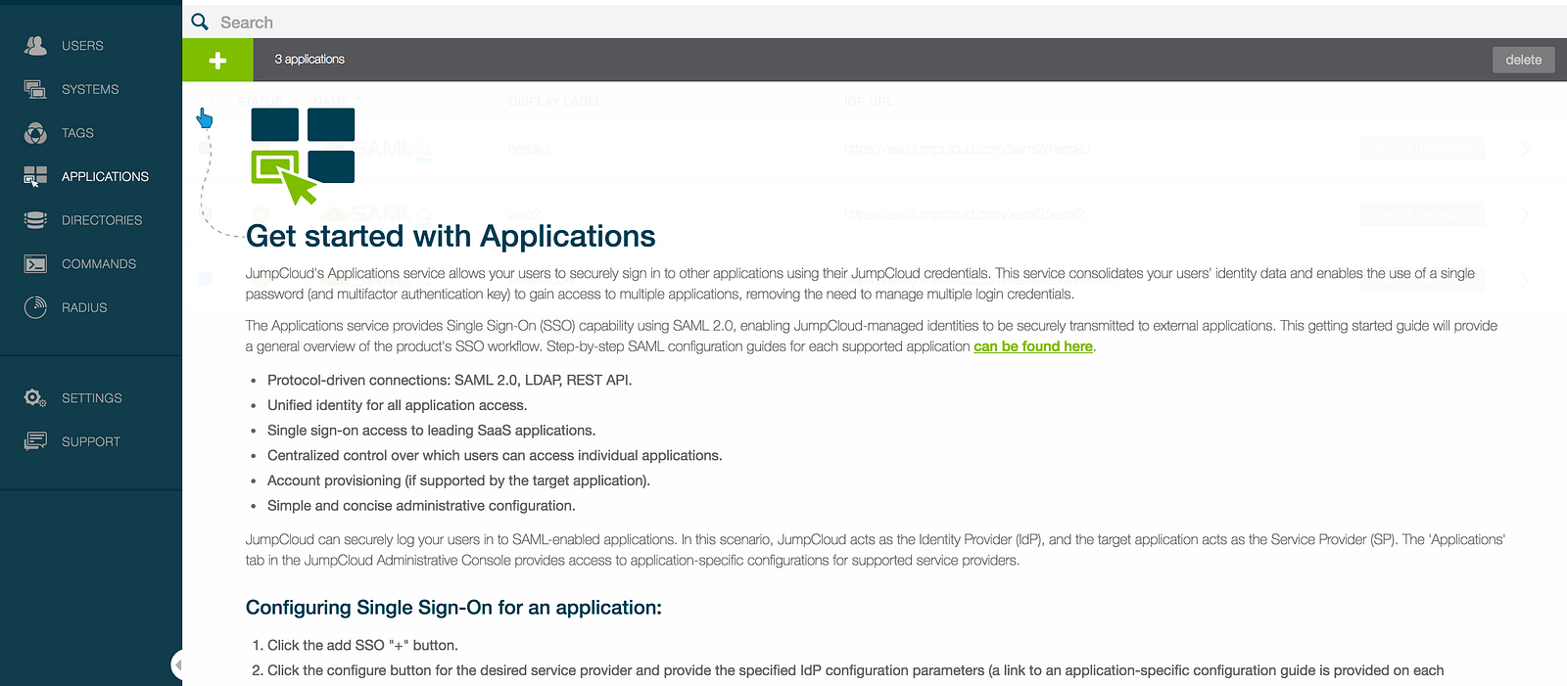
Task: Click the Directories sidebar icon
Action: (x=35, y=220)
